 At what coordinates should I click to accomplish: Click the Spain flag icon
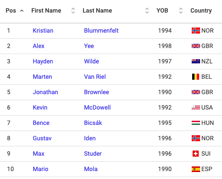pyautogui.click(x=196, y=169)
